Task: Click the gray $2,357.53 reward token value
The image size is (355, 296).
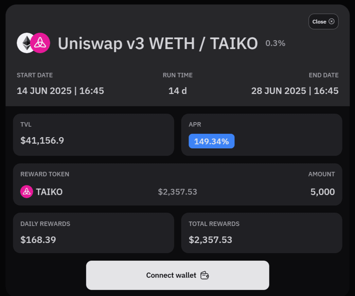Action: (177, 192)
